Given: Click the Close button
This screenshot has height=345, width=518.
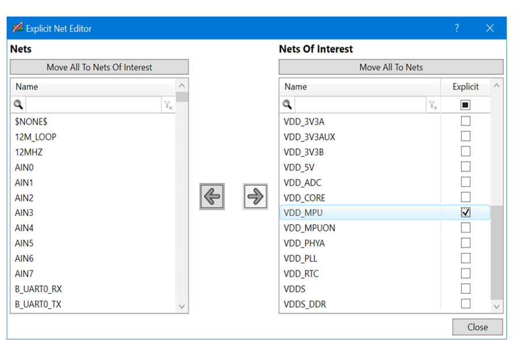Looking at the screenshot, I should point(477,327).
